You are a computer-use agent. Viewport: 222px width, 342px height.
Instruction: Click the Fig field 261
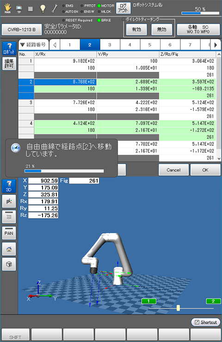(84, 181)
